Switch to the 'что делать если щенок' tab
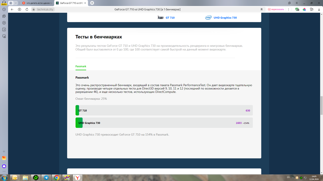Screen dimensions: 323x181 (37, 3)
